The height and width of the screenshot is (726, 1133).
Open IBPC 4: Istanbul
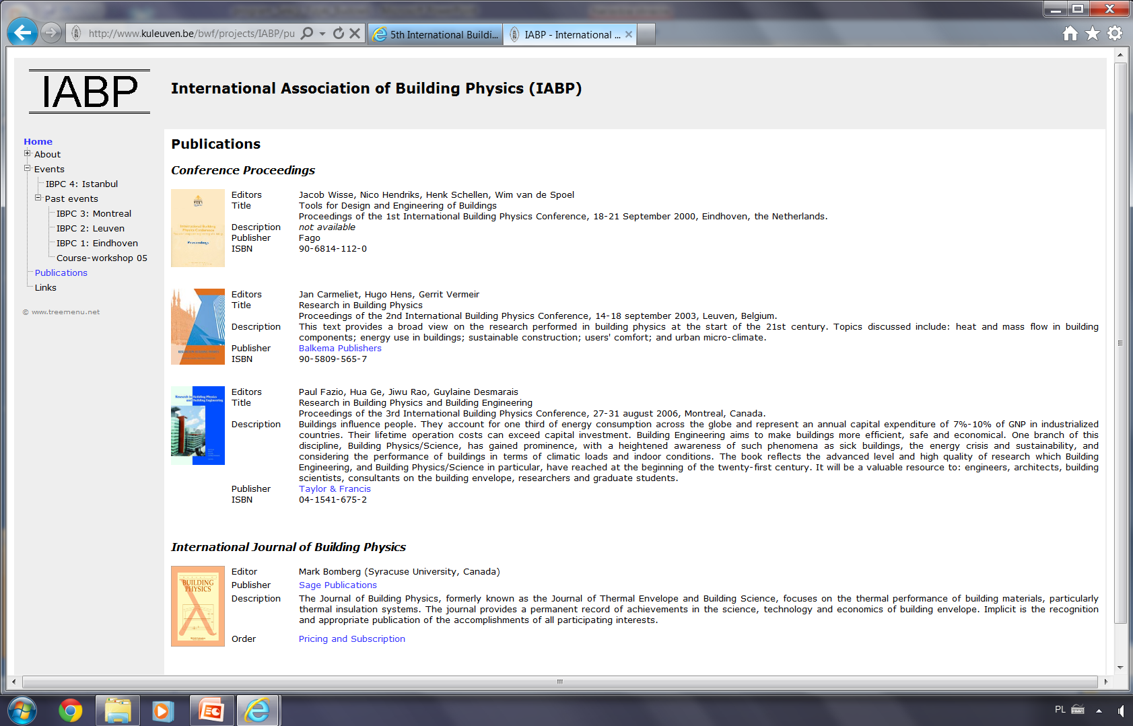(x=81, y=184)
